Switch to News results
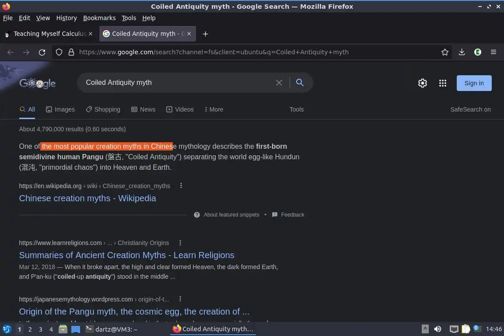This screenshot has height=336, width=504. (143, 109)
